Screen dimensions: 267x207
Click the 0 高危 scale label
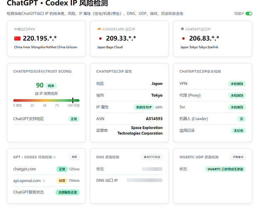click(17, 106)
